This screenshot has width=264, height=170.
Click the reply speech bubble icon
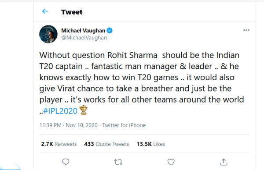tap(66, 162)
